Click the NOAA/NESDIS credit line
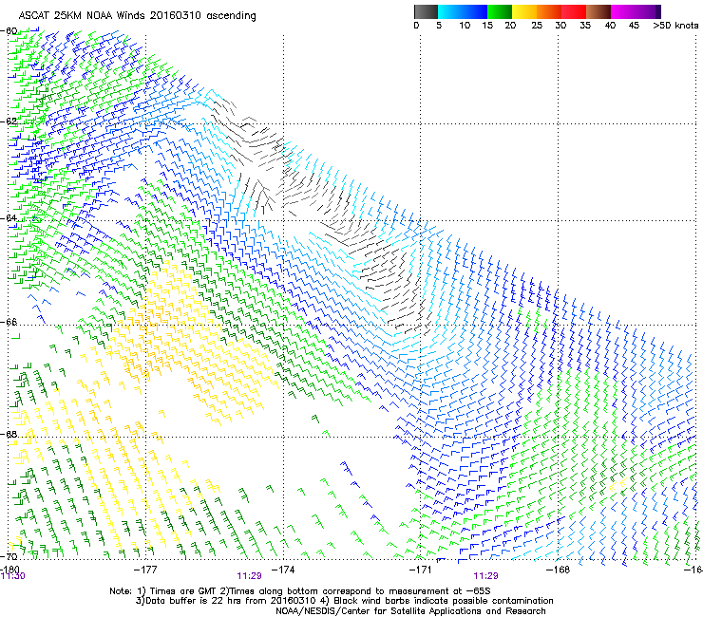The width and height of the screenshot is (703, 617). pos(410,611)
